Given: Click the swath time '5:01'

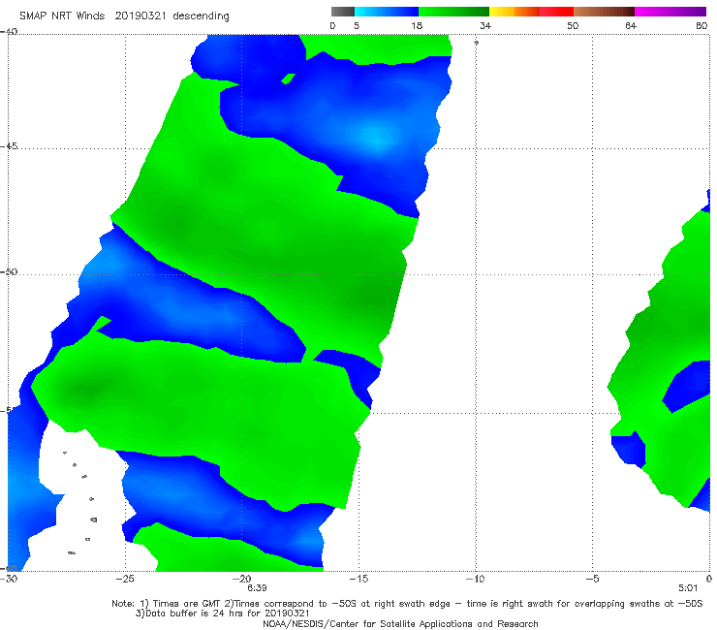Looking at the screenshot, I should [688, 588].
